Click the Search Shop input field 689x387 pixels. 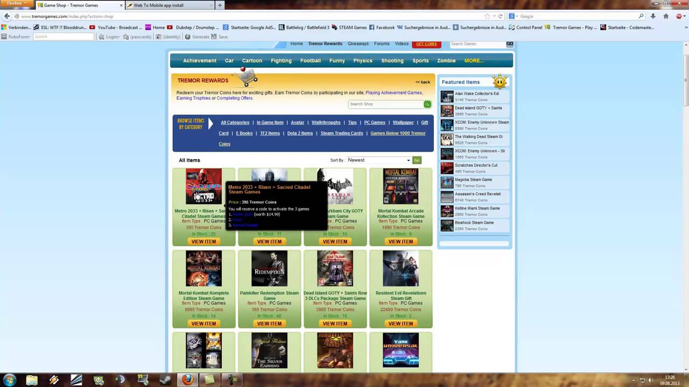click(x=385, y=104)
